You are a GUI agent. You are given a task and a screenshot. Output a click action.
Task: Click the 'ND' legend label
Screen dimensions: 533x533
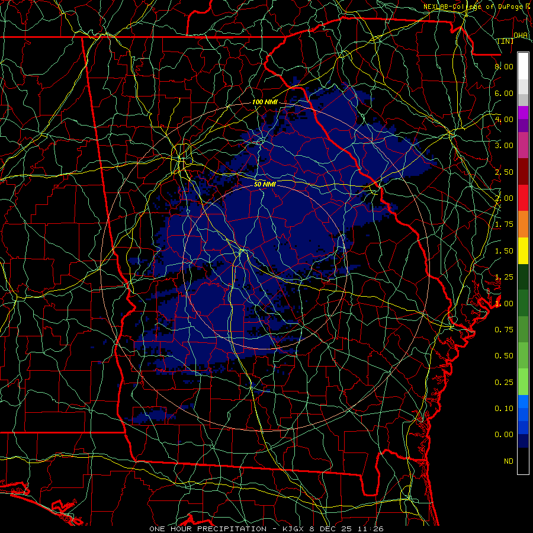tap(509, 461)
